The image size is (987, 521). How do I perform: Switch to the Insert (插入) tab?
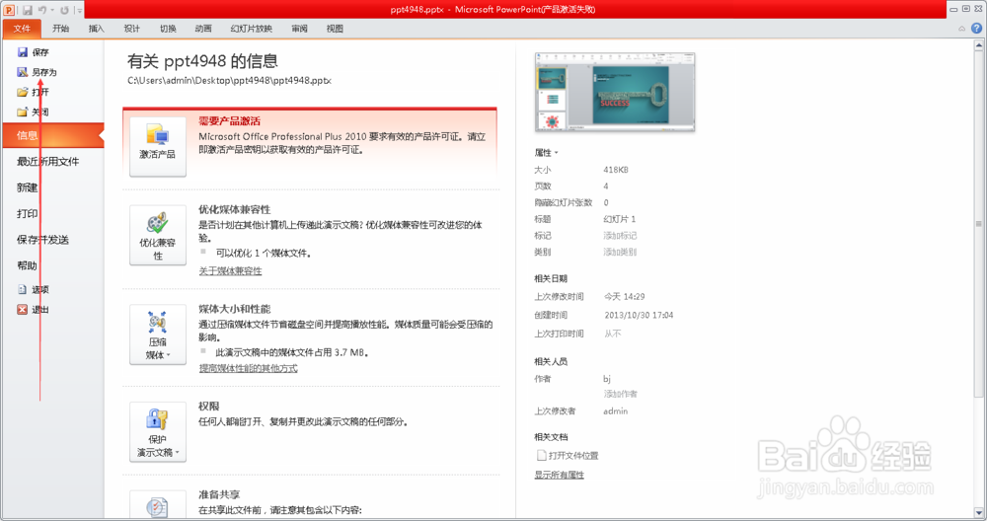click(97, 29)
